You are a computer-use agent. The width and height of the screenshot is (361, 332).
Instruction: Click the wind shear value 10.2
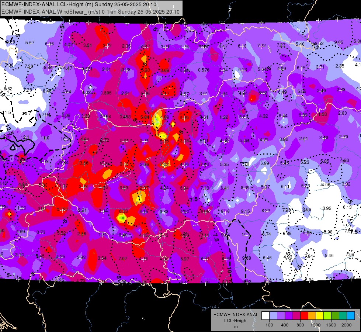point(246,235)
